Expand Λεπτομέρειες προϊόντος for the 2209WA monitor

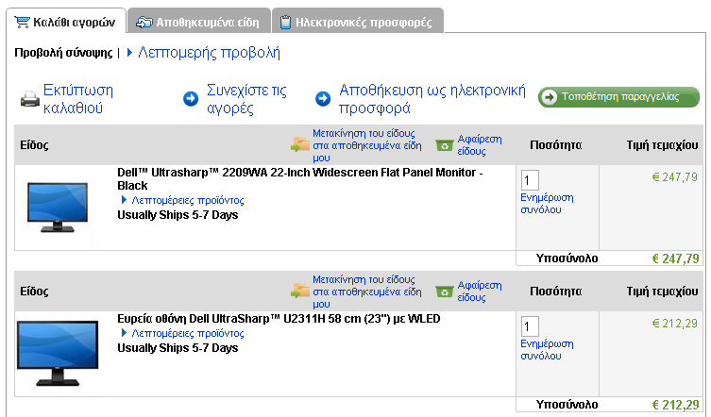(x=188, y=200)
